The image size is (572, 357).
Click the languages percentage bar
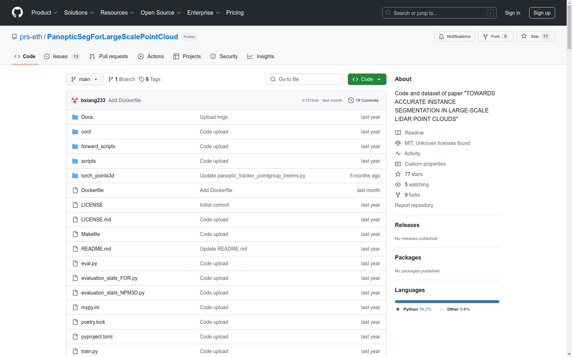click(x=448, y=302)
